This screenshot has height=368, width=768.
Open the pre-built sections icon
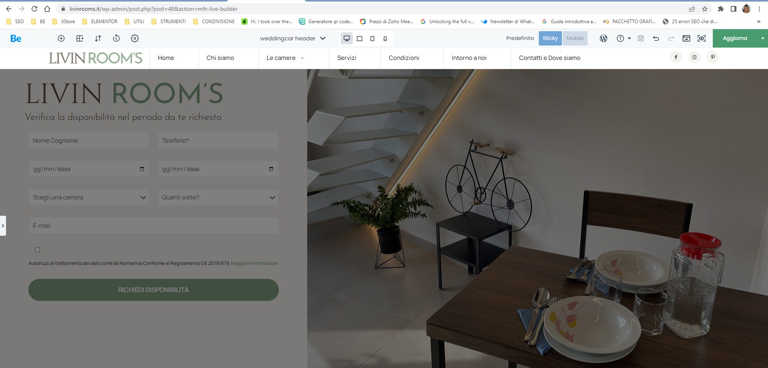pos(80,38)
